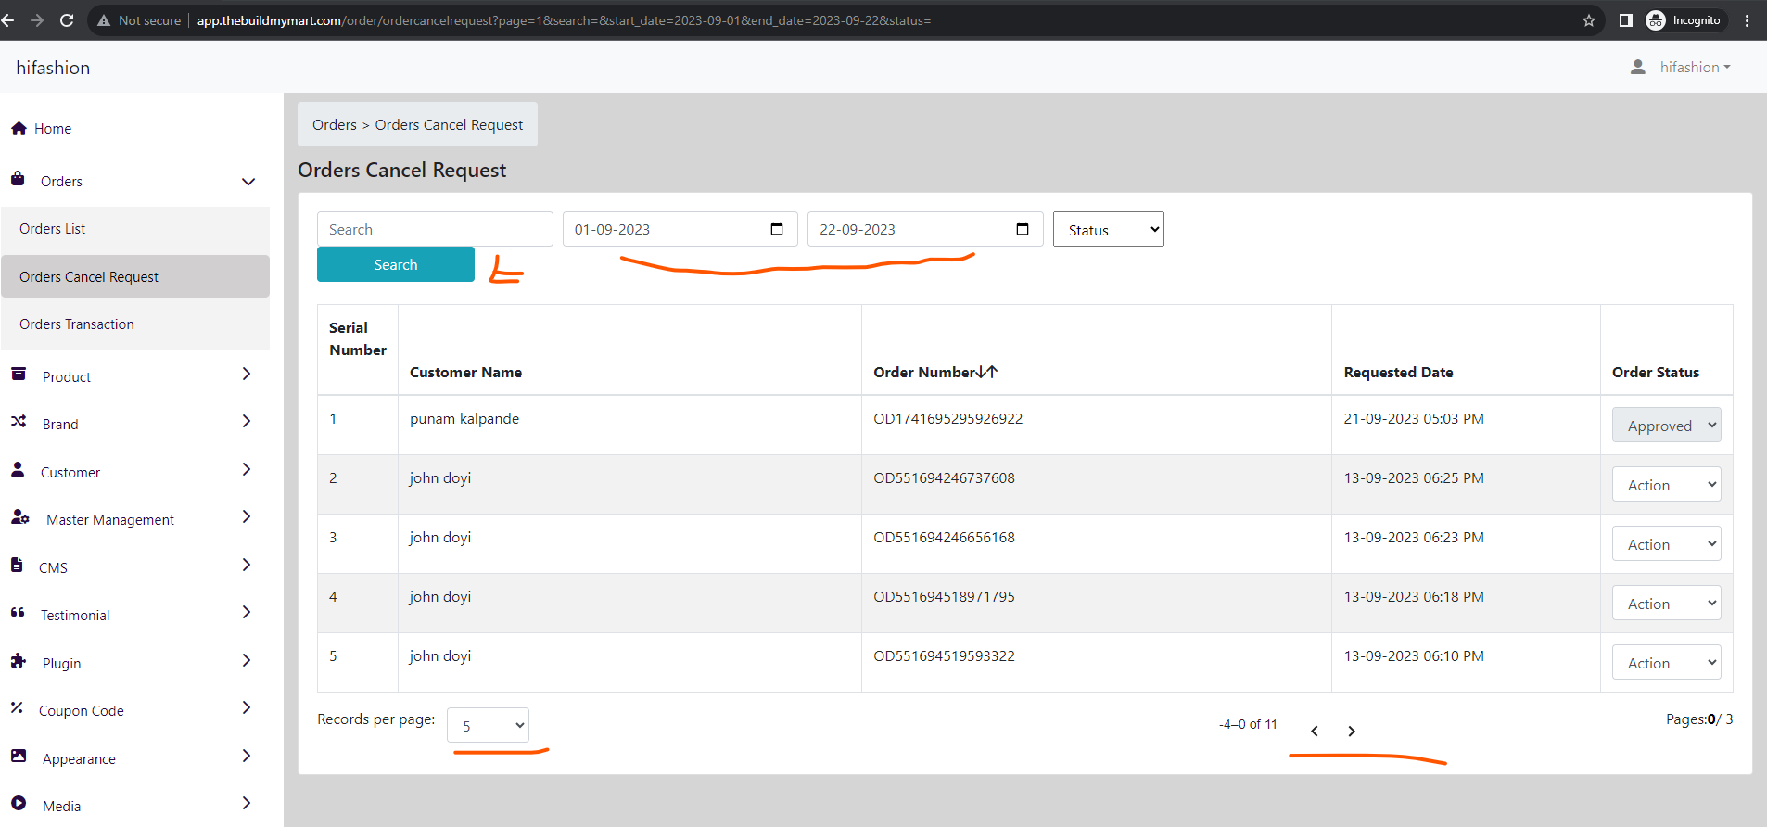Sort by Order Number arrows icon

tap(987, 372)
